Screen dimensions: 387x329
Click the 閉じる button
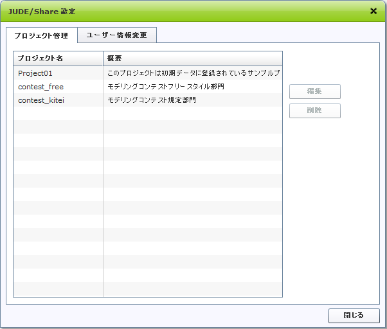[x=354, y=316]
